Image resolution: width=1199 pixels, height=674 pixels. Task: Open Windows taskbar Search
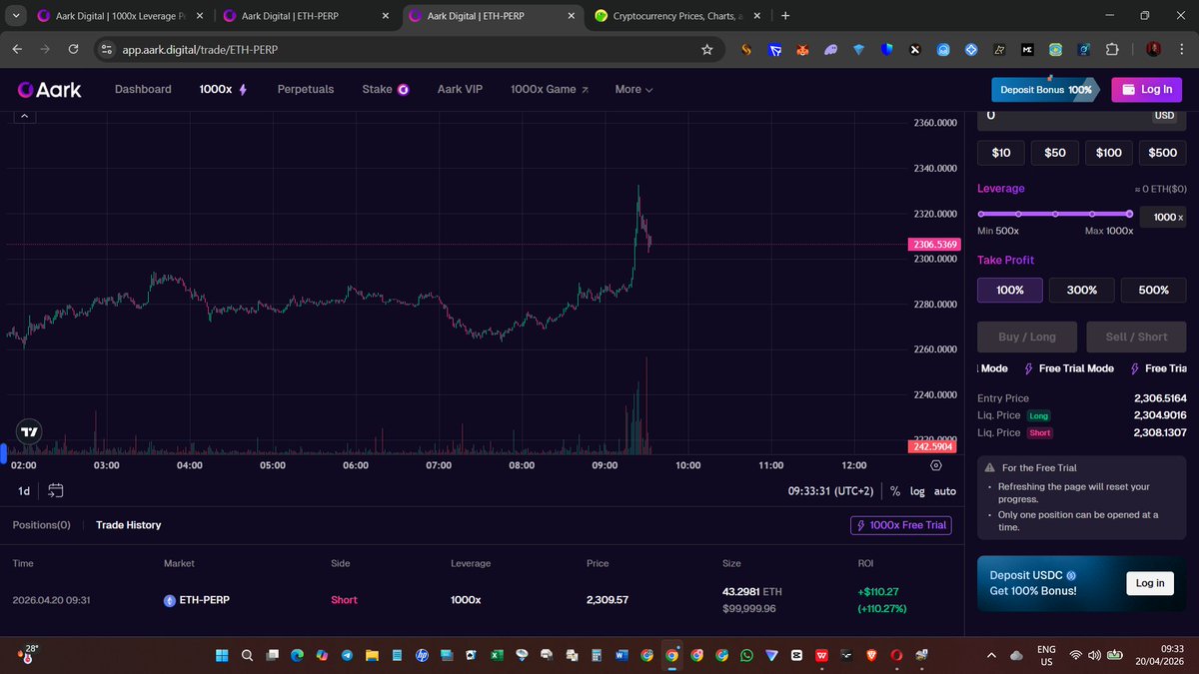click(x=246, y=655)
